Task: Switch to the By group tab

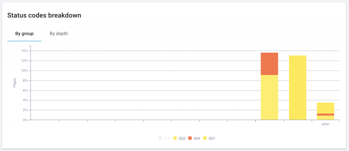Action: [24, 33]
